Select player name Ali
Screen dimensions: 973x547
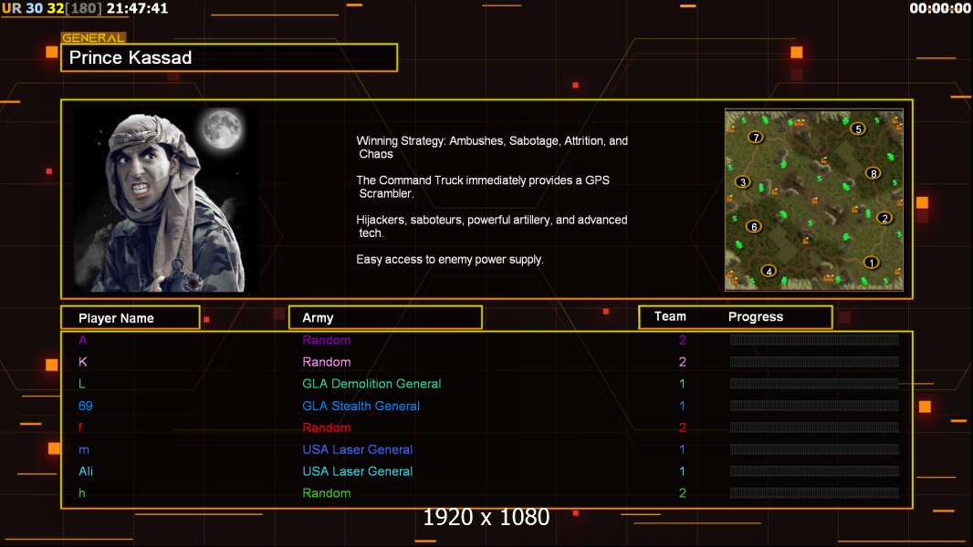point(86,470)
